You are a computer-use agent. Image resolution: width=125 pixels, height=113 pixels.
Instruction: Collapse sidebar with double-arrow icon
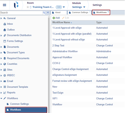click(48, 12)
